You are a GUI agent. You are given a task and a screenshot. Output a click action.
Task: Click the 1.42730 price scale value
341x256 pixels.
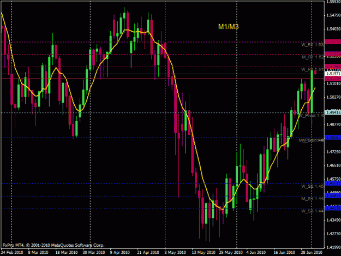pos(333,234)
